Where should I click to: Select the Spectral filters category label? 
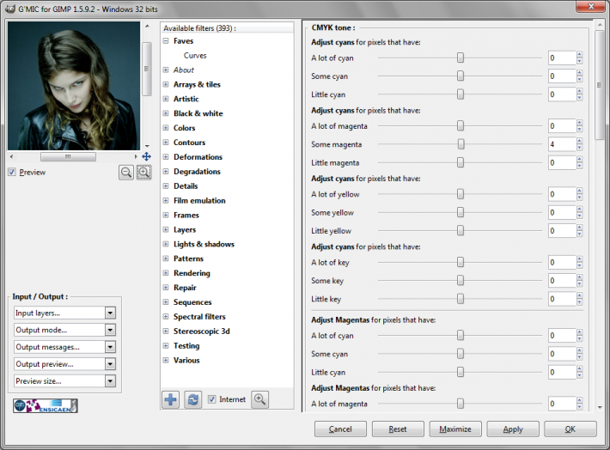click(x=199, y=317)
